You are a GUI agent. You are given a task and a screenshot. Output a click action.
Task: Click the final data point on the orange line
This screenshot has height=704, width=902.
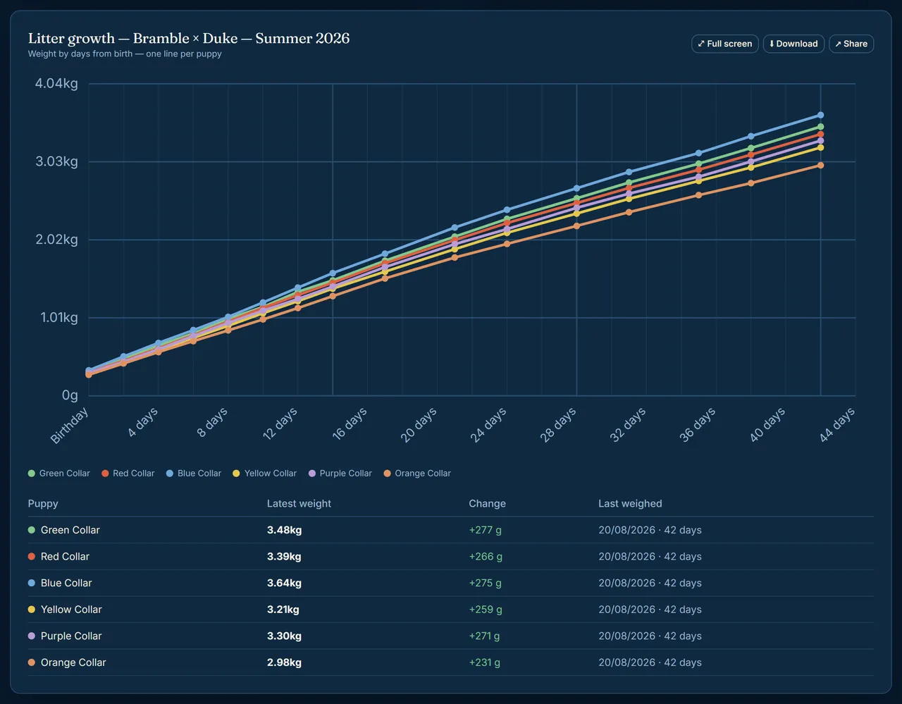tap(820, 165)
